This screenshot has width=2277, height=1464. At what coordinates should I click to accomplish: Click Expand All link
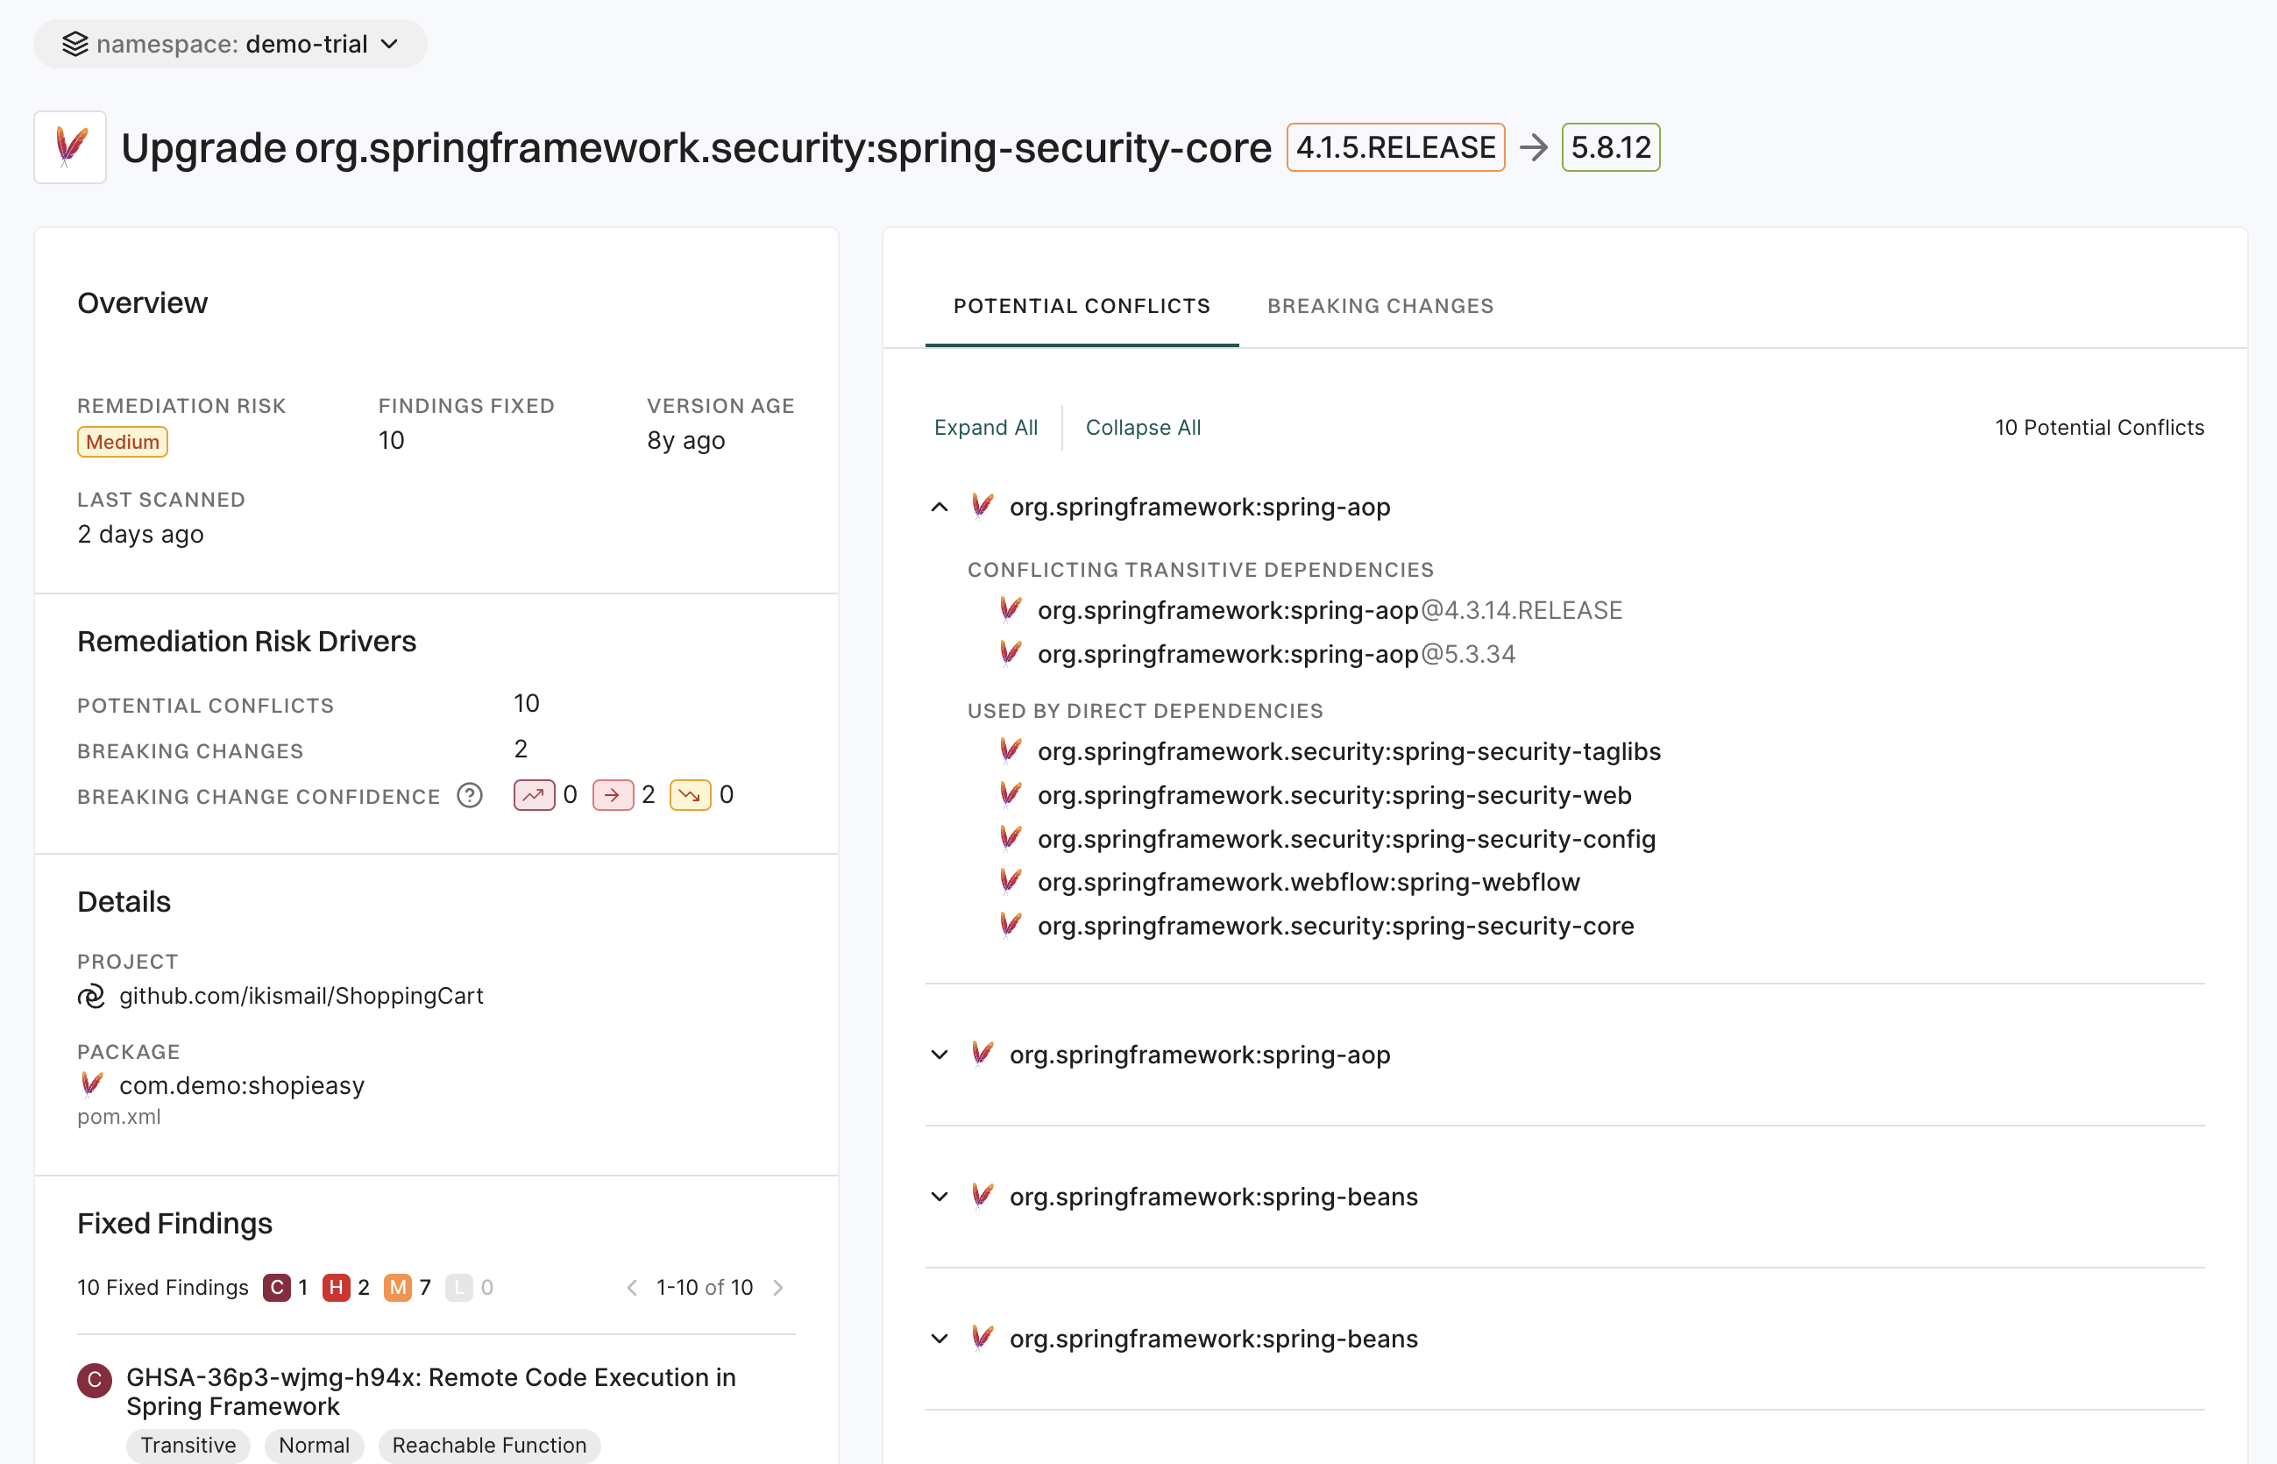(985, 427)
